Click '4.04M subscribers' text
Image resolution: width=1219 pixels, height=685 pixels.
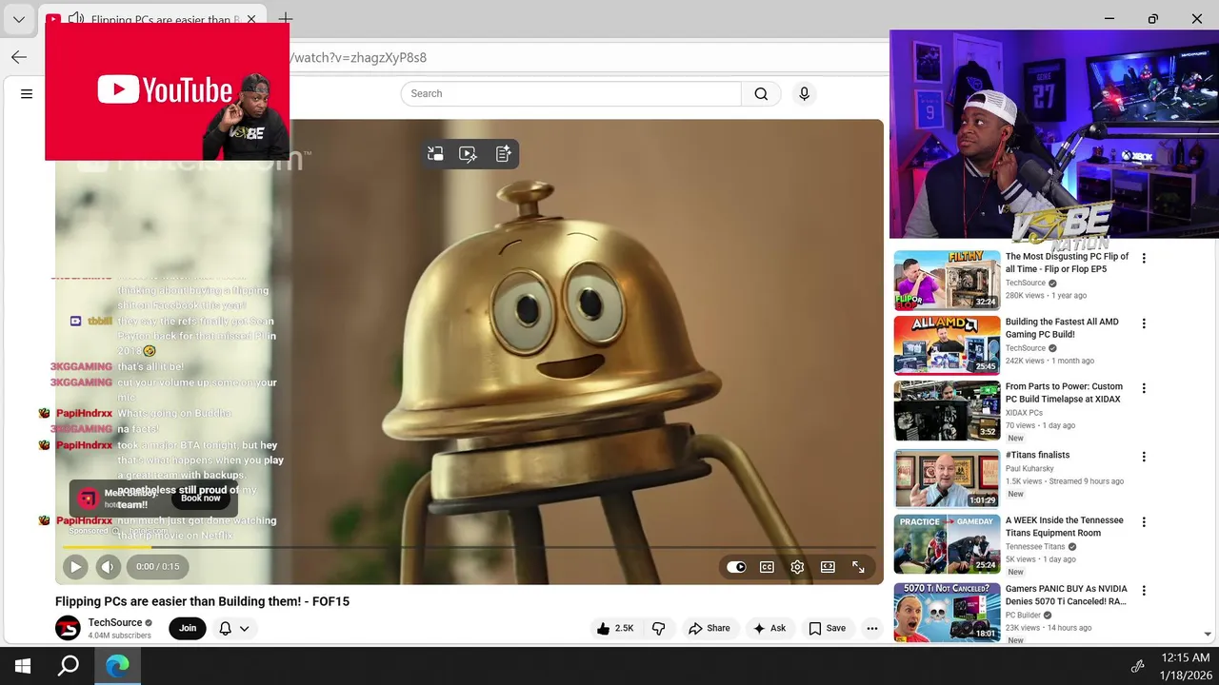pyautogui.click(x=120, y=636)
